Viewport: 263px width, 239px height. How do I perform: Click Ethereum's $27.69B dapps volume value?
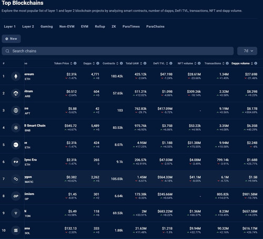click(x=251, y=74)
